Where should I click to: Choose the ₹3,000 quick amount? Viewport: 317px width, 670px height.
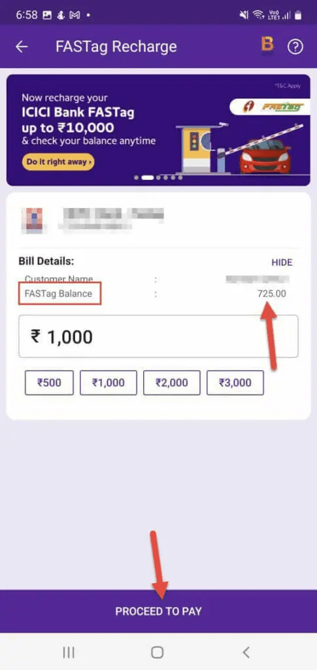pos(235,382)
